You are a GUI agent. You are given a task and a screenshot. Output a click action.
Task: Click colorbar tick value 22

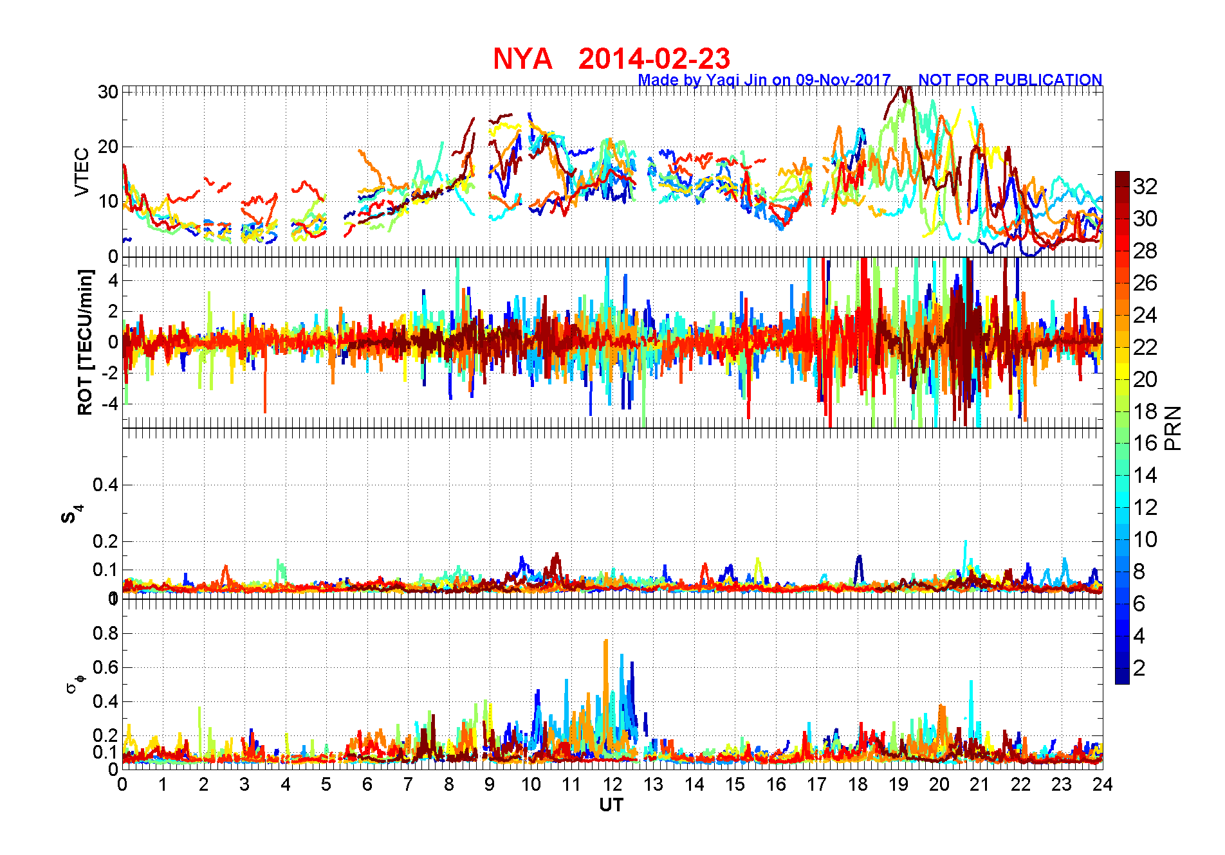click(1145, 347)
